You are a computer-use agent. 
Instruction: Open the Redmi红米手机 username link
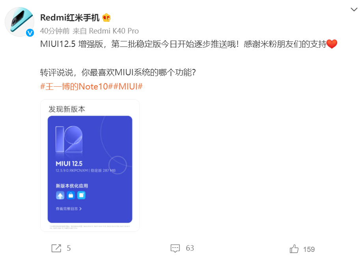click(x=70, y=17)
